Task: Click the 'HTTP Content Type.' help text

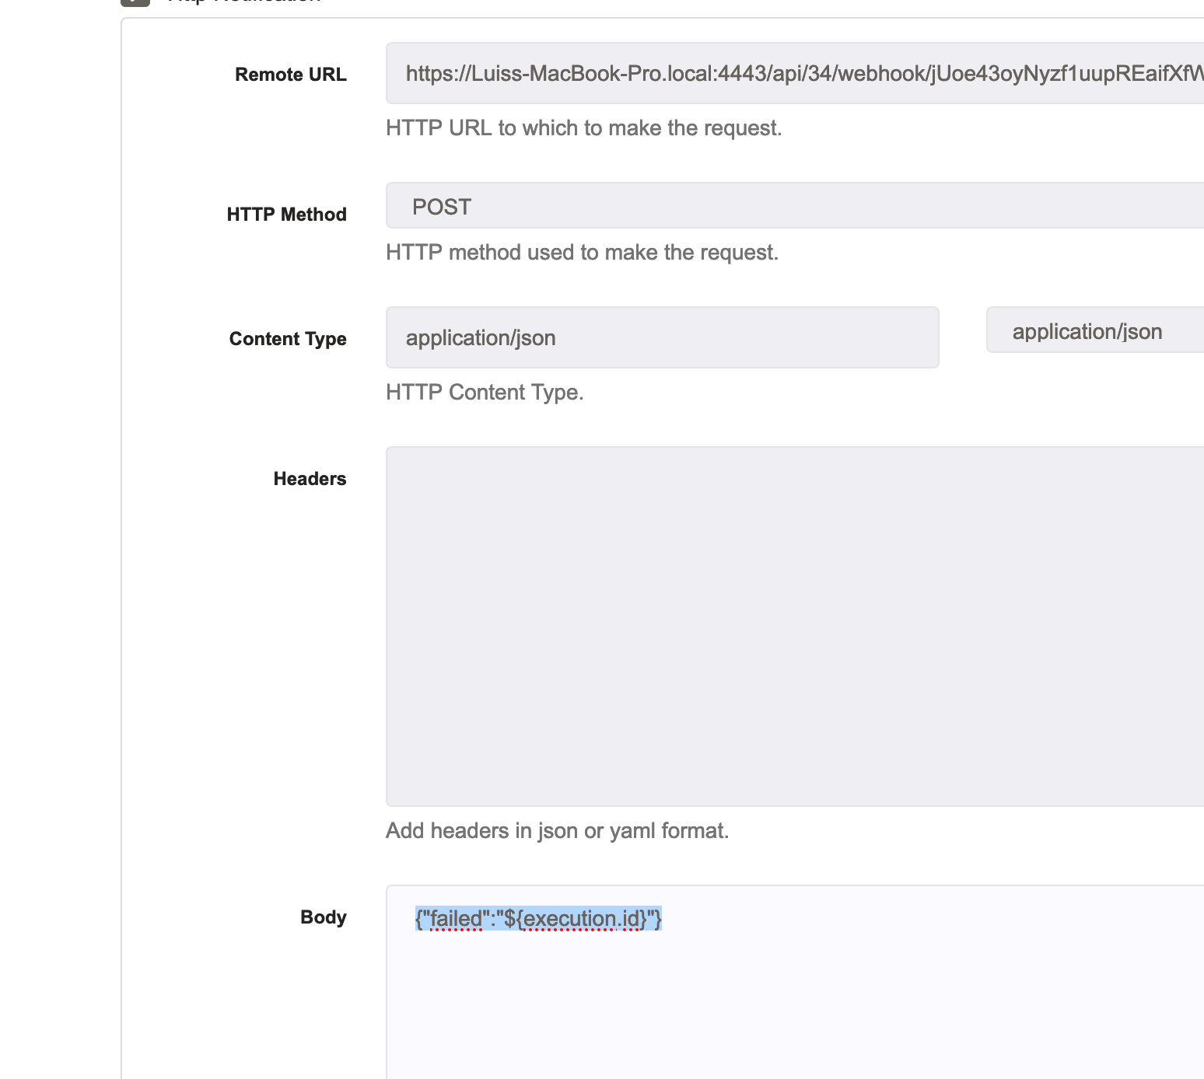Action: click(x=485, y=392)
